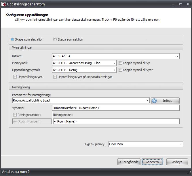
Task: Click the AEC+ app icon in the title bar
Action: coord(3,4)
